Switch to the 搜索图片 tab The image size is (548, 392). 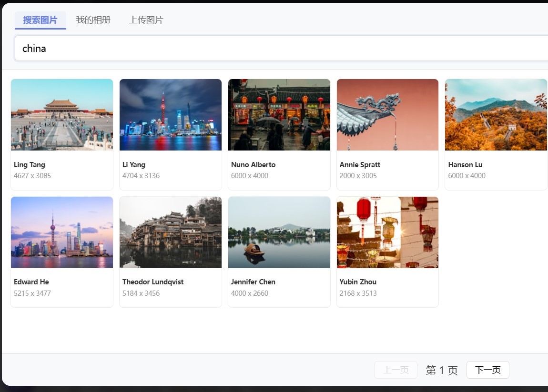pos(40,20)
